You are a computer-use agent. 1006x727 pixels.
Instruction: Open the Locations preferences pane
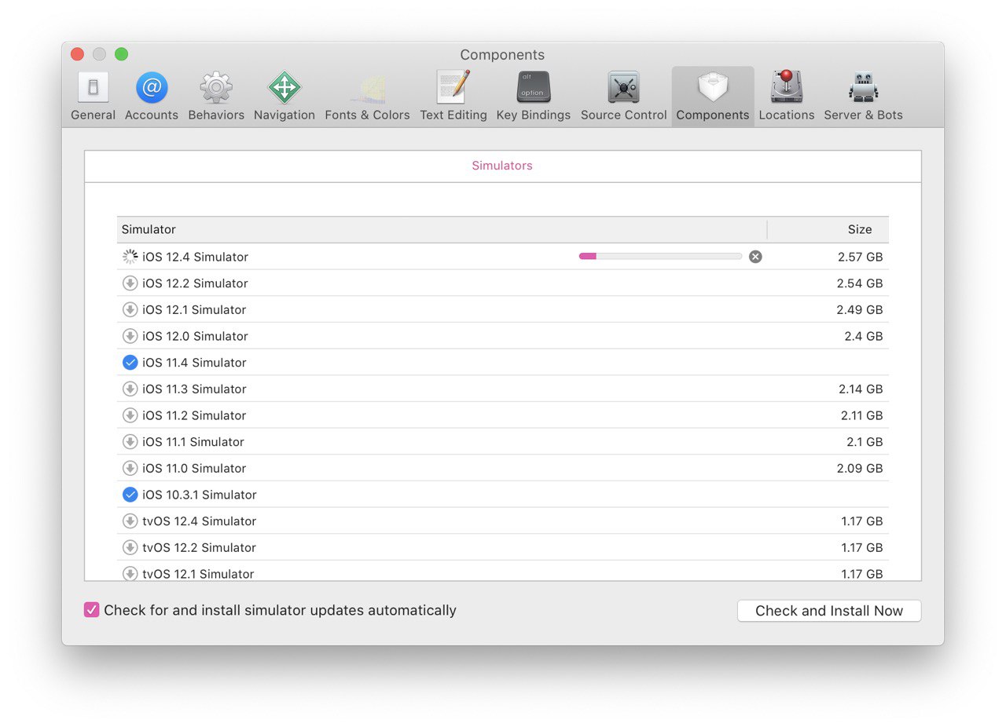pos(787,97)
